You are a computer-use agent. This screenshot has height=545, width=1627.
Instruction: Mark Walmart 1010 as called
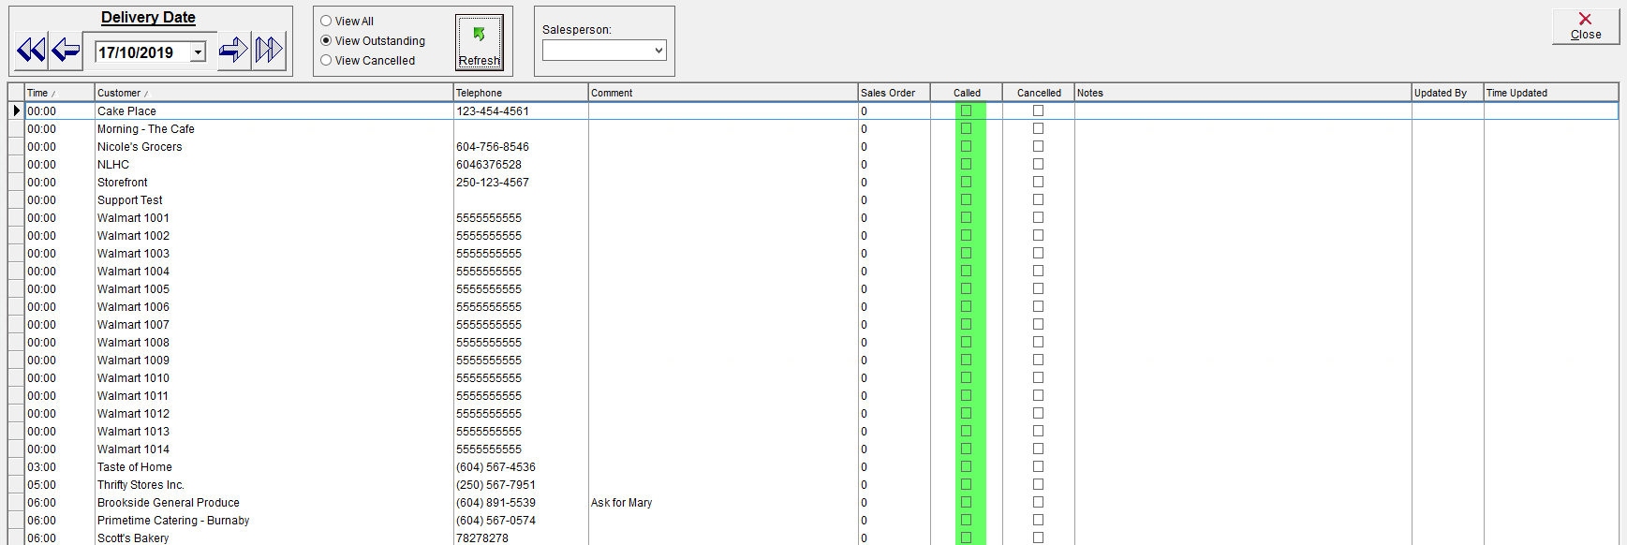point(966,377)
